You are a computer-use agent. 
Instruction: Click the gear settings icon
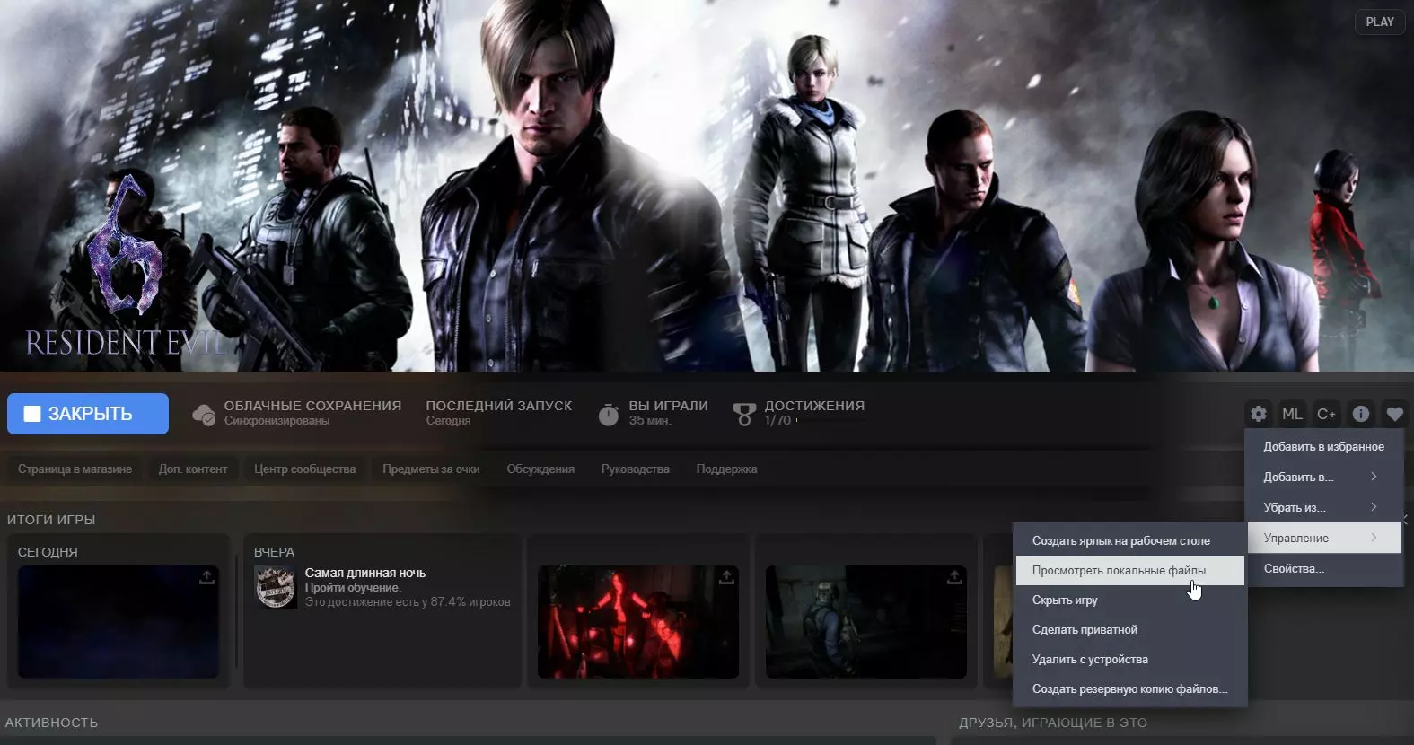(x=1259, y=414)
